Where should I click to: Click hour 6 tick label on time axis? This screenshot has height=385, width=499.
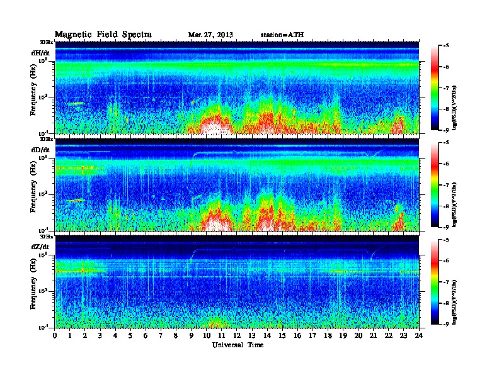146,335
